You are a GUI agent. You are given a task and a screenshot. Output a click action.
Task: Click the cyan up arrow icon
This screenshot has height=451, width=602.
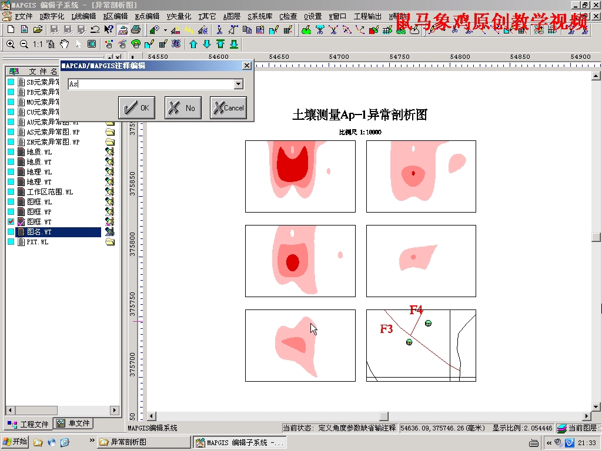(193, 44)
